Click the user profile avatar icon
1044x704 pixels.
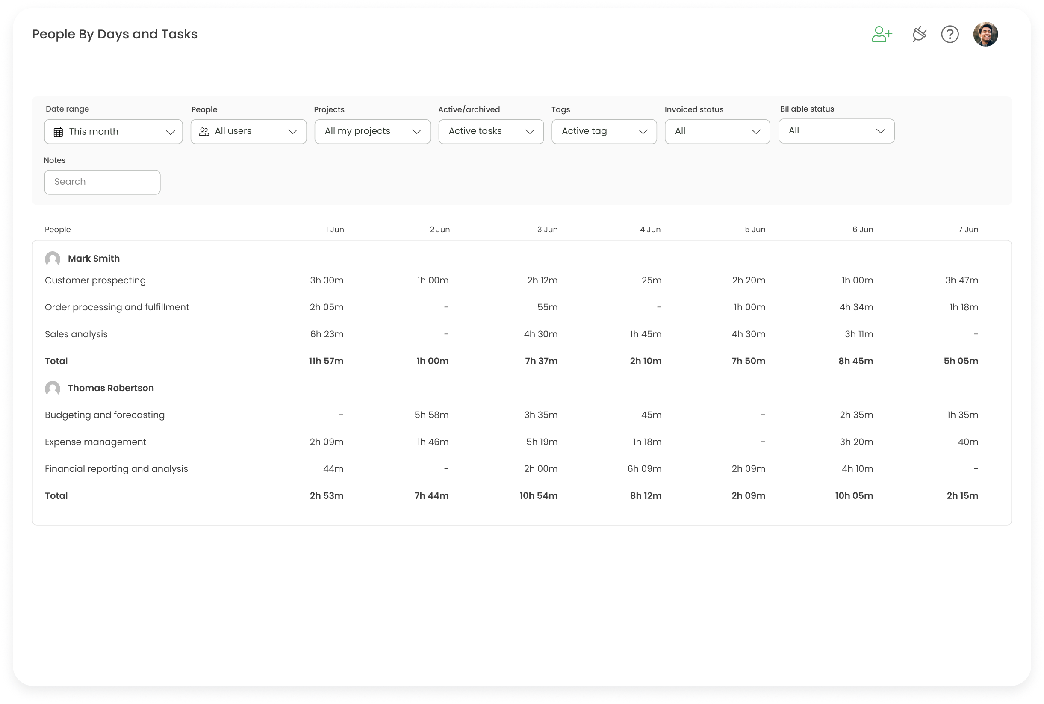click(986, 34)
